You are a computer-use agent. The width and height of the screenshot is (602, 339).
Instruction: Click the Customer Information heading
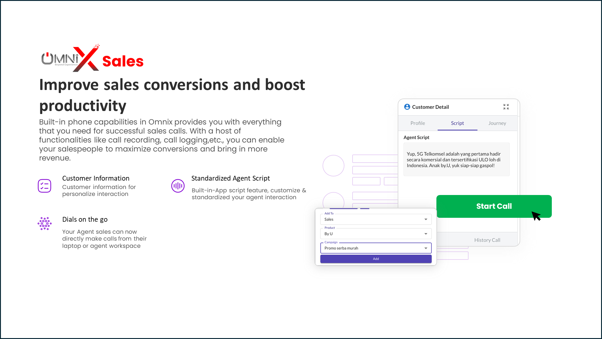96,178
